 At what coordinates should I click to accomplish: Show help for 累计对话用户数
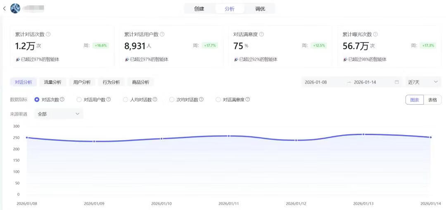click(x=162, y=34)
